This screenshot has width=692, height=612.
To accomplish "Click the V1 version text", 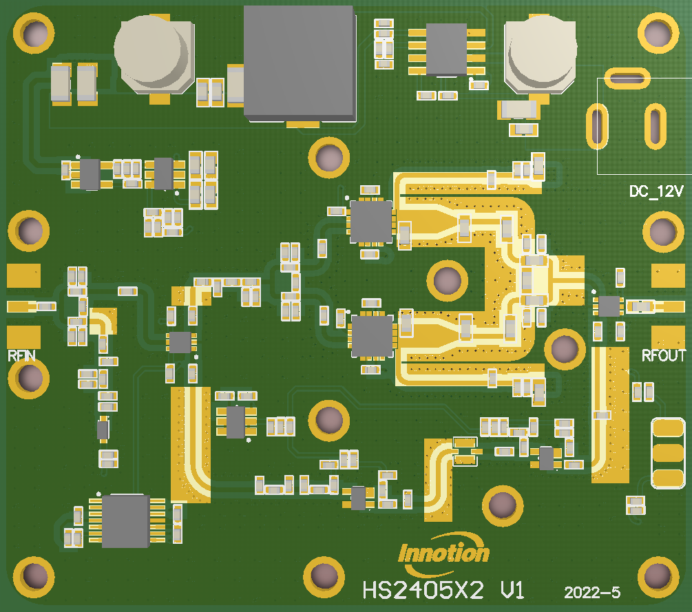I will (512, 590).
